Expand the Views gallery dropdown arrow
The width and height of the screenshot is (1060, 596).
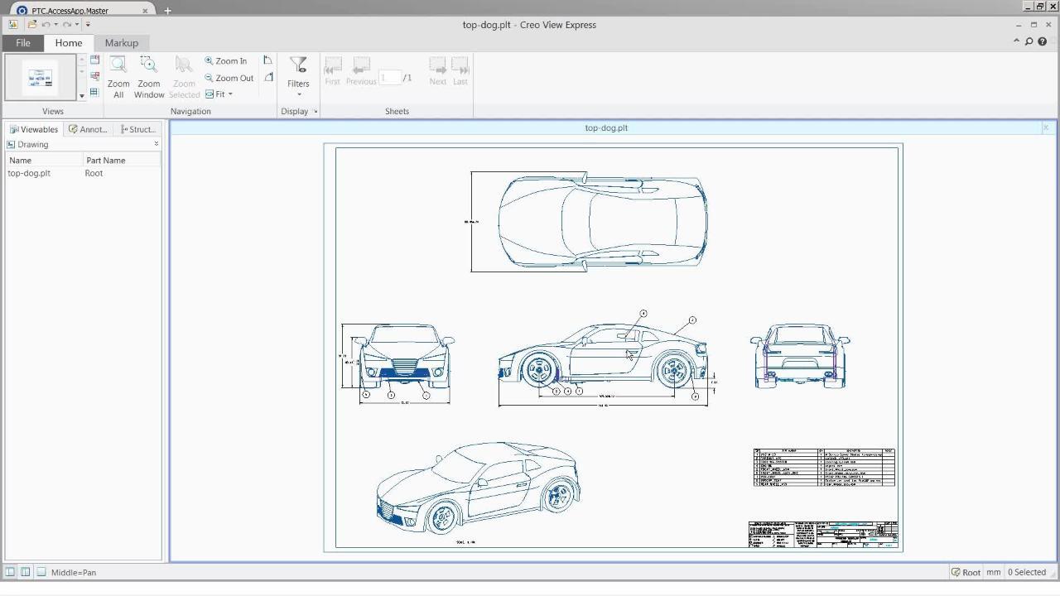(82, 96)
